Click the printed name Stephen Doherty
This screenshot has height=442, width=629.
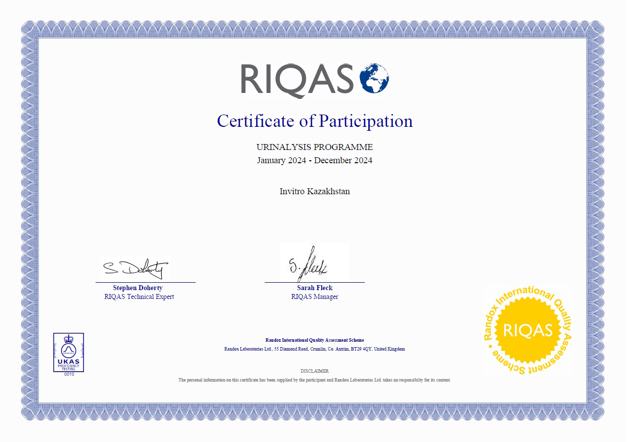tap(138, 288)
